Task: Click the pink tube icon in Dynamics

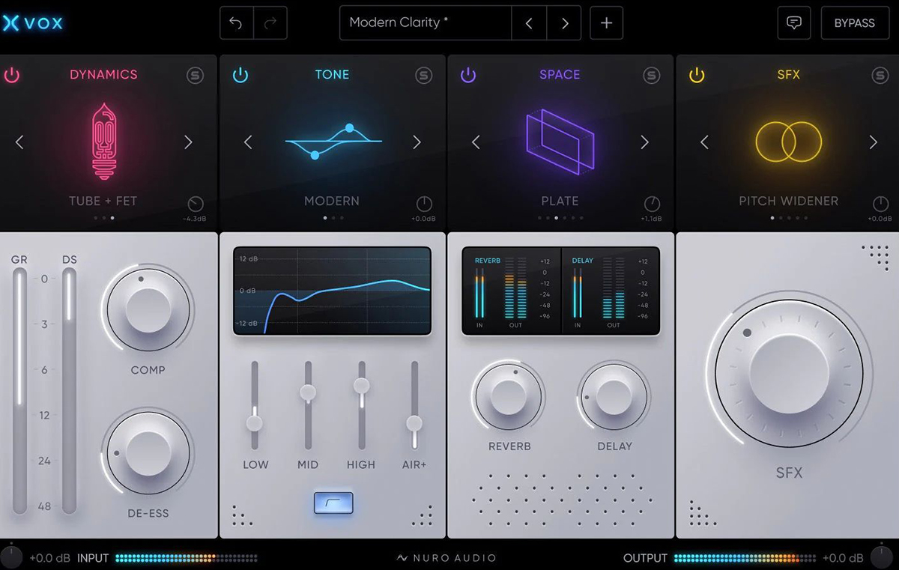Action: (x=104, y=141)
